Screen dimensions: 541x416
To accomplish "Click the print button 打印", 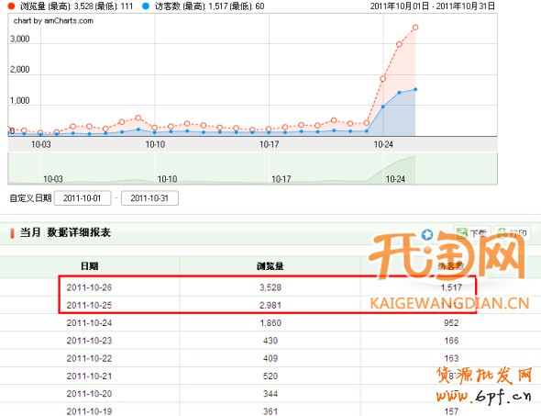I will click(x=513, y=233).
